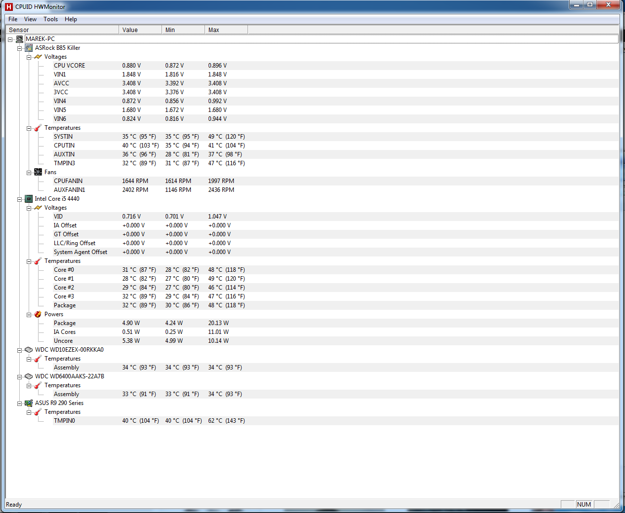Minimize the HWMonitor window
This screenshot has width=625, height=513.
pos(577,4)
